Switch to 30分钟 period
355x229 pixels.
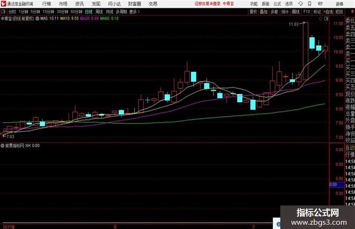[x=62, y=12]
